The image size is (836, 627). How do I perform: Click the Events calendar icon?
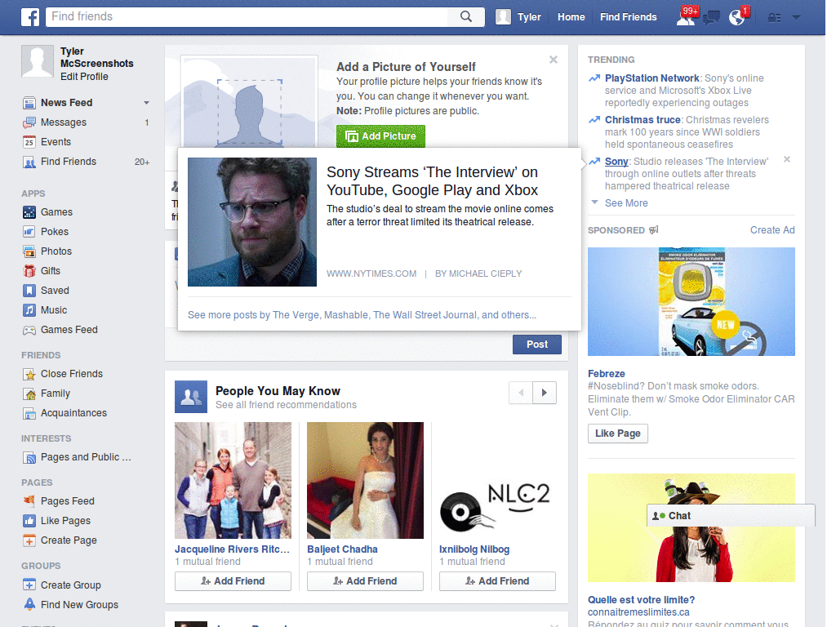point(29,142)
